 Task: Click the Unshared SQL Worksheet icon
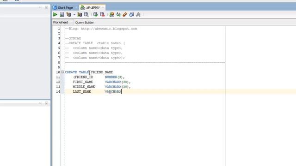[112, 14]
